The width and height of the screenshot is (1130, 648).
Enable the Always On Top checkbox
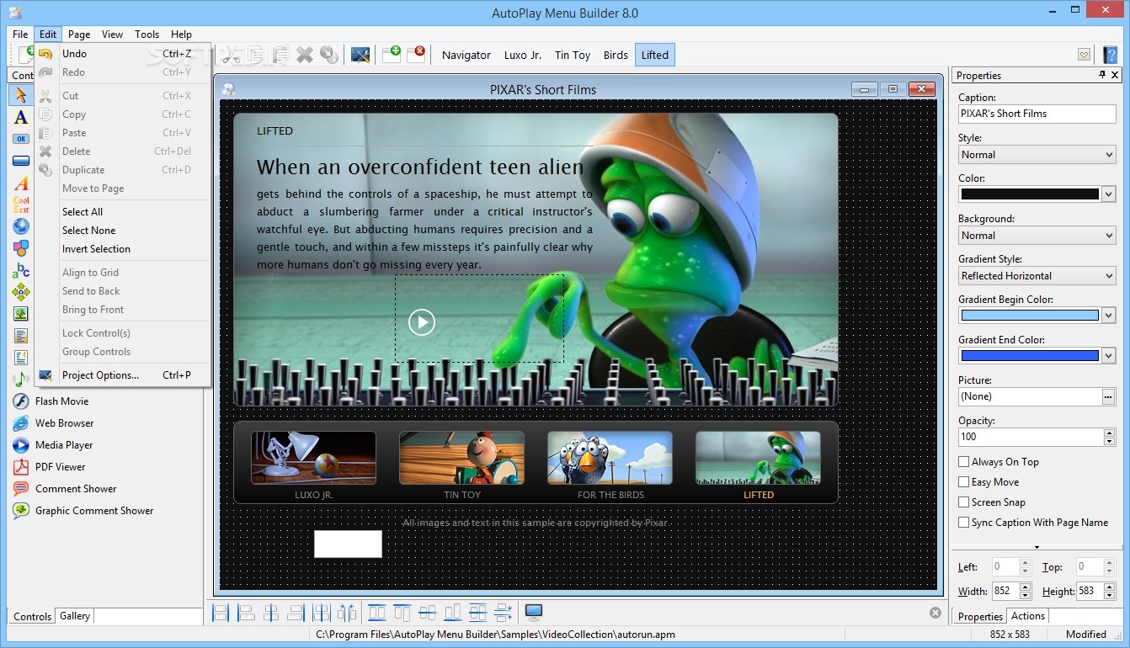coord(963,462)
